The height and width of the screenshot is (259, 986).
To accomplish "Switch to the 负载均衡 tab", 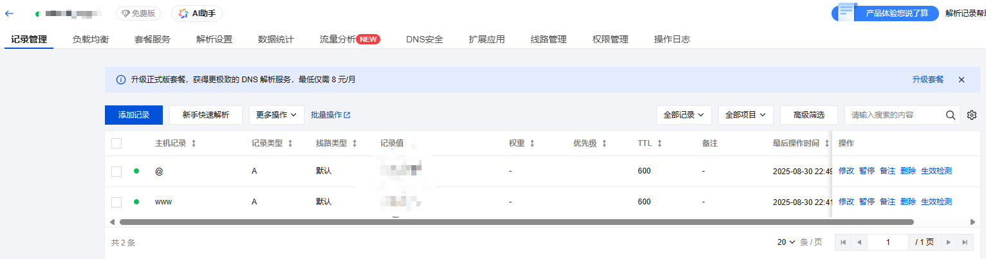I will tap(91, 39).
